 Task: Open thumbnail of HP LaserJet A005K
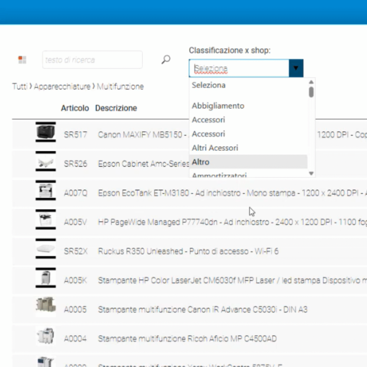click(x=46, y=278)
